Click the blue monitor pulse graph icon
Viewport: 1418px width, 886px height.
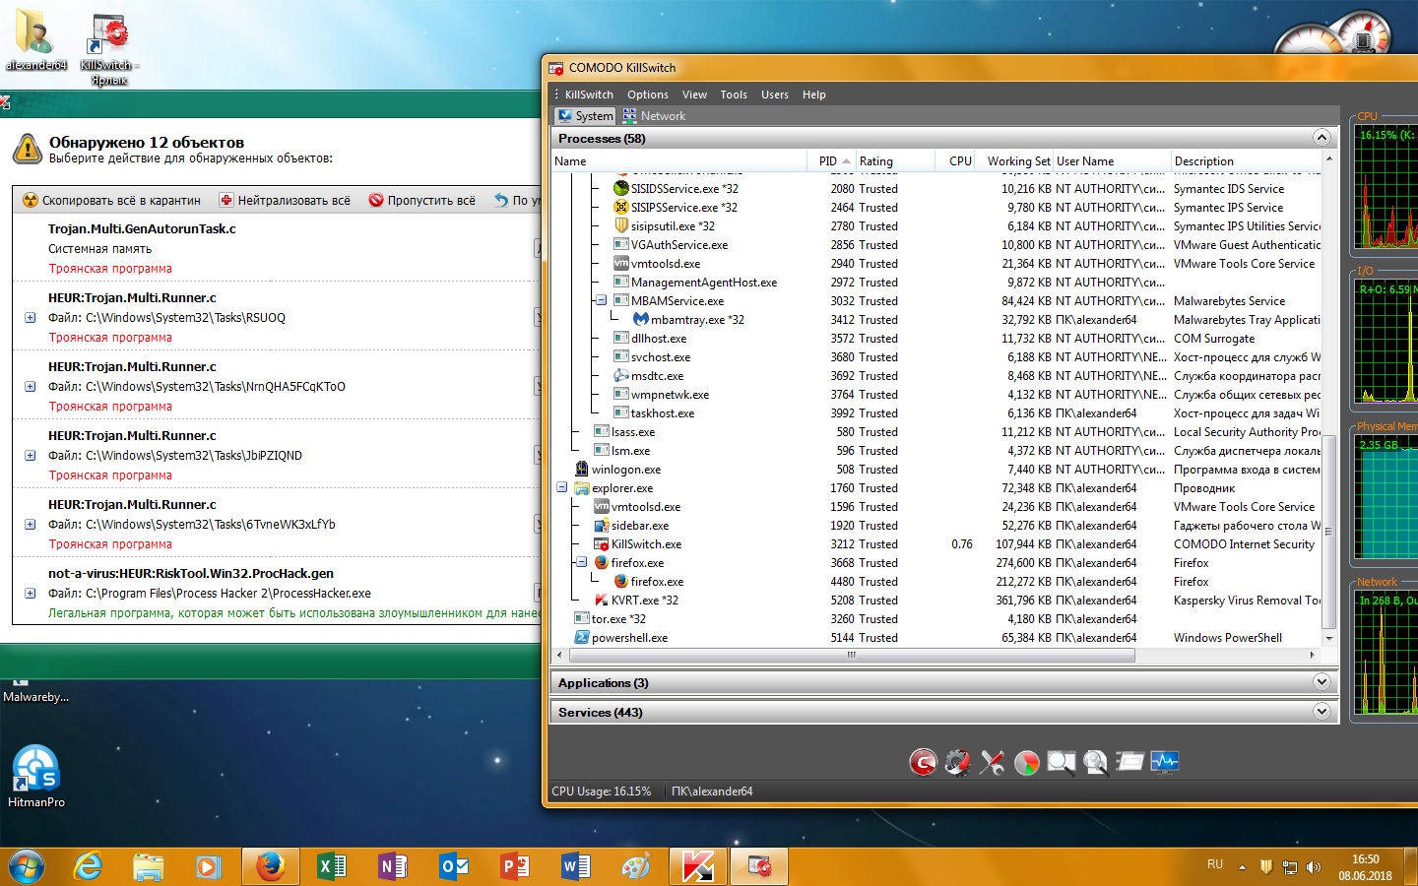(x=1164, y=762)
